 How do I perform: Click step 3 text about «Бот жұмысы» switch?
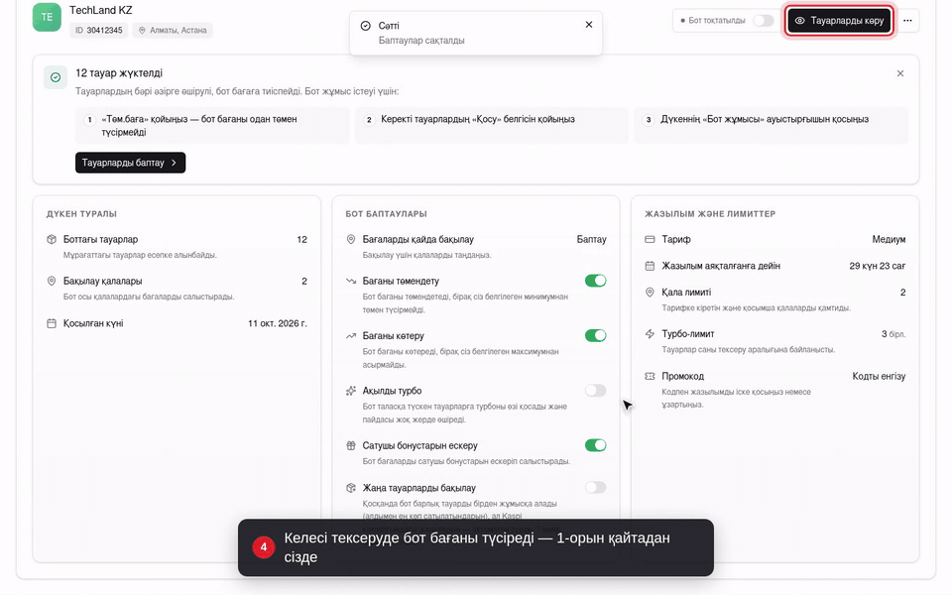click(765, 120)
